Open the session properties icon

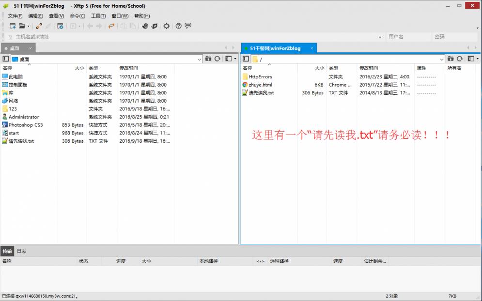pyautogui.click(x=60, y=26)
